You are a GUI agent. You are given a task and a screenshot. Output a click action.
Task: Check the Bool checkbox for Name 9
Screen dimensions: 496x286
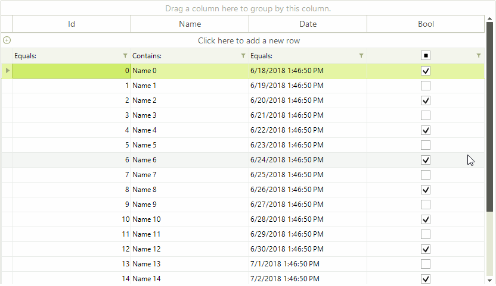426,205
